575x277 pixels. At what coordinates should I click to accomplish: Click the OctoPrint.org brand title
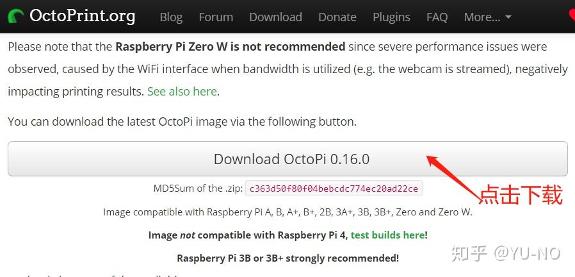click(x=82, y=16)
